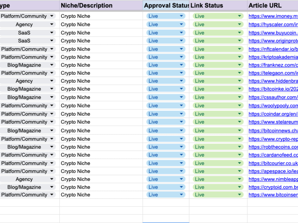Open the hiddenbra article URL
The width and height of the screenshot is (298, 223).
click(273, 81)
